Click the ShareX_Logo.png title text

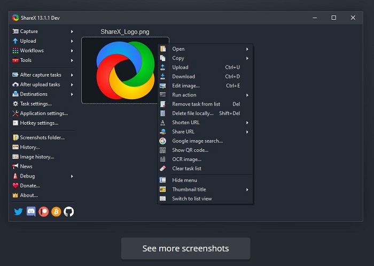pos(125,32)
